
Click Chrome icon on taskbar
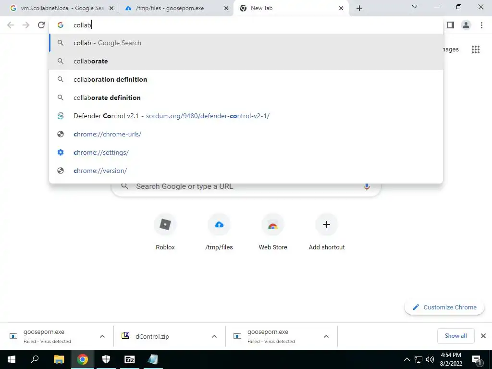83,359
